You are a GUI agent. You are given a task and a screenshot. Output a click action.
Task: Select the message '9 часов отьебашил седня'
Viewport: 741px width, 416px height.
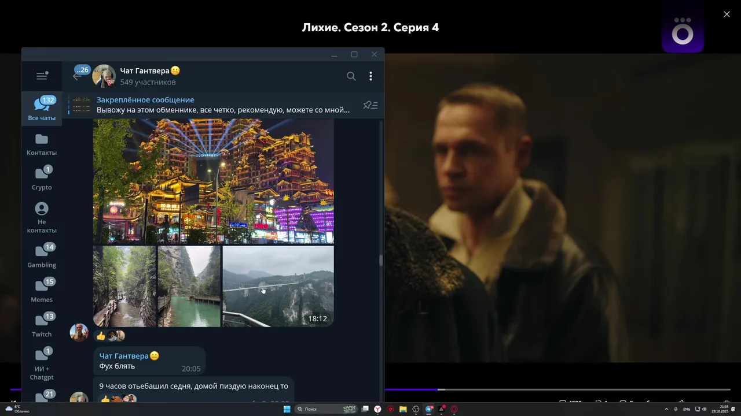pos(194,389)
